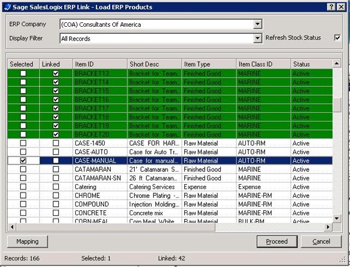Click the Cancel button
This screenshot has height=267, width=350.
pos(322,242)
